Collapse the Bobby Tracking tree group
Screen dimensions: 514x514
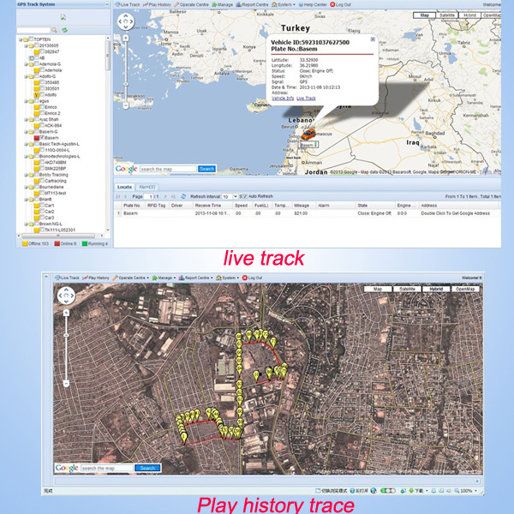[26, 175]
